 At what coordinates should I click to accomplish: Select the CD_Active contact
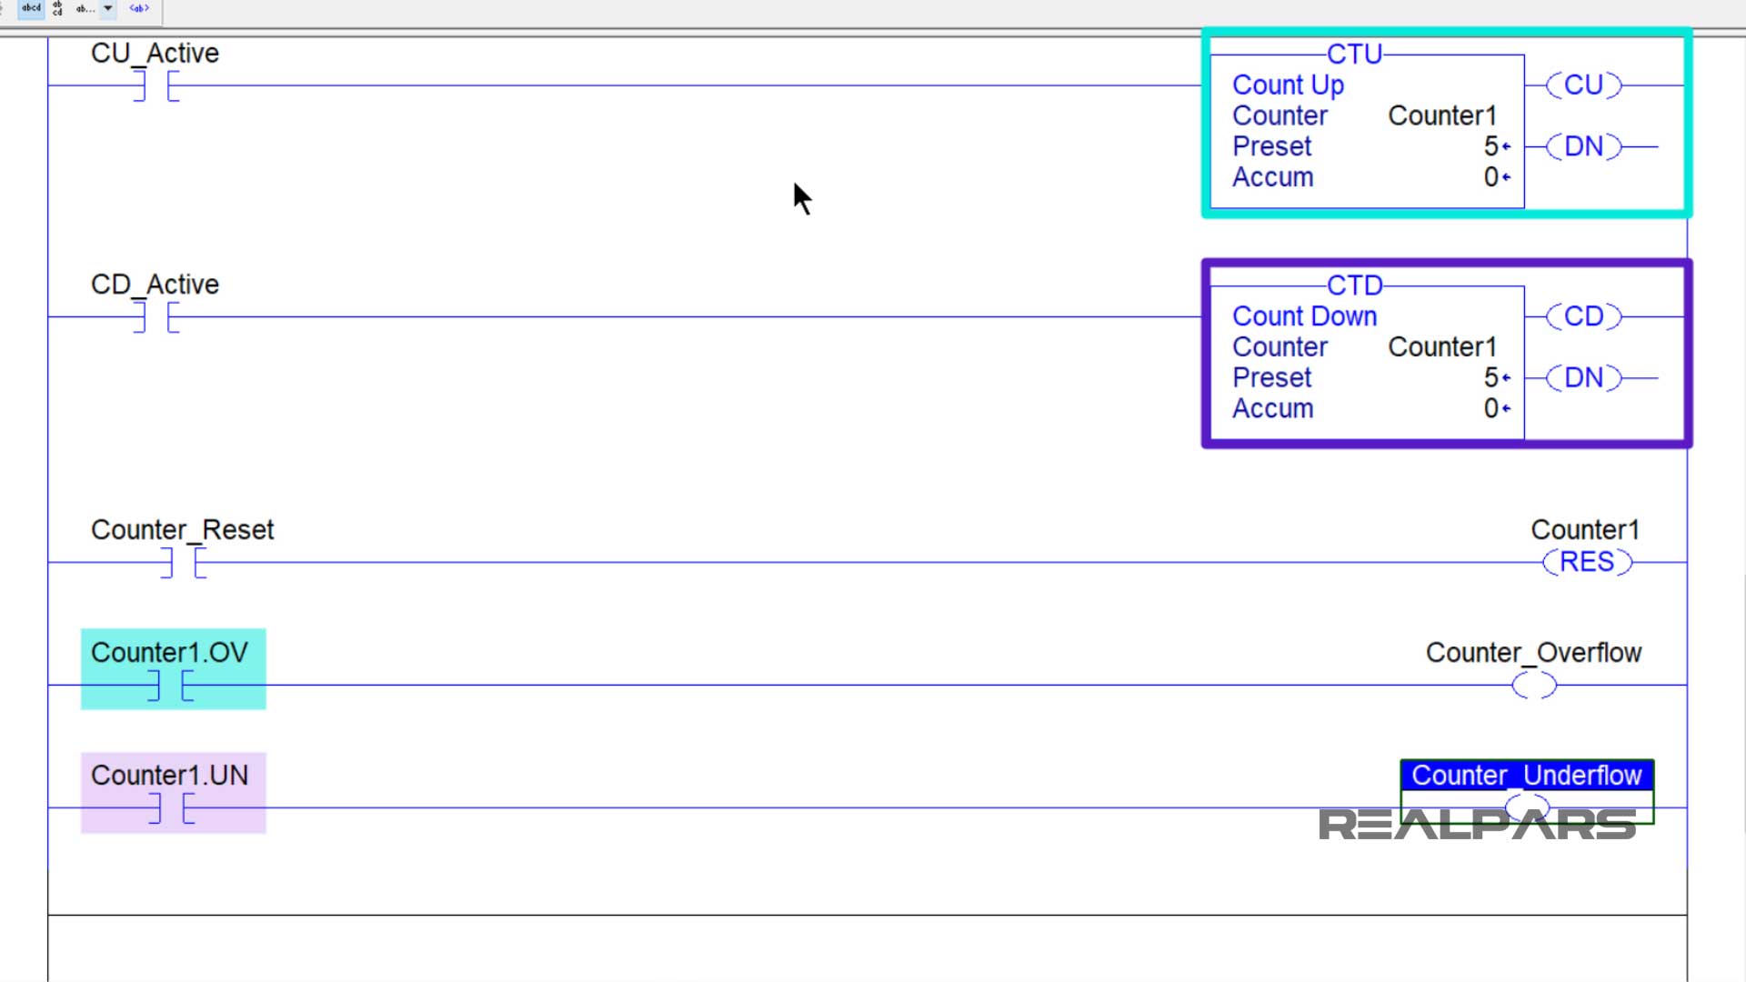156,317
